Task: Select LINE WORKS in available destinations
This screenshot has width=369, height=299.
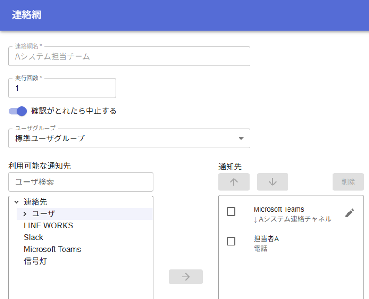Action: click(48, 226)
